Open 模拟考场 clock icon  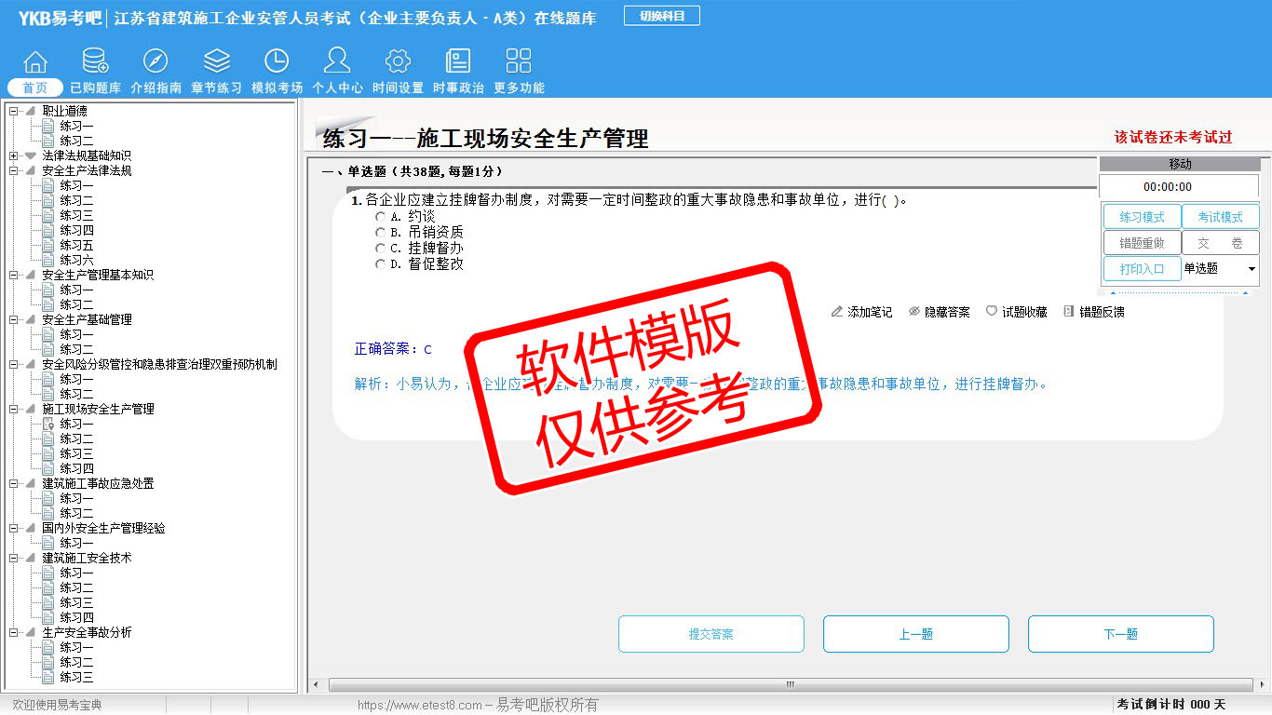click(x=277, y=62)
